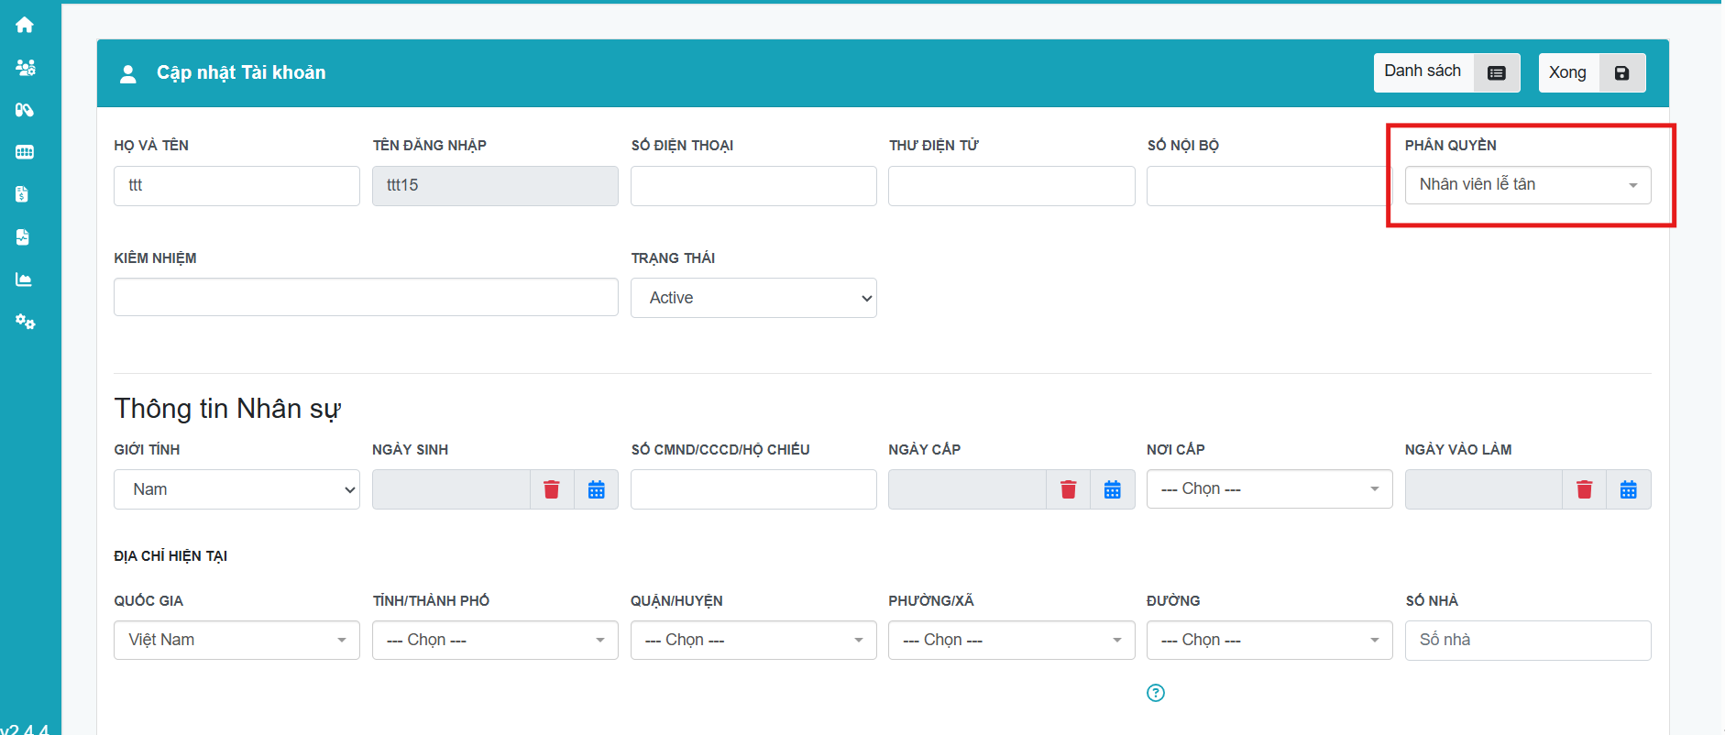Image resolution: width=1725 pixels, height=735 pixels.
Task: Open the gears settings icon in sidebar
Action: [25, 322]
